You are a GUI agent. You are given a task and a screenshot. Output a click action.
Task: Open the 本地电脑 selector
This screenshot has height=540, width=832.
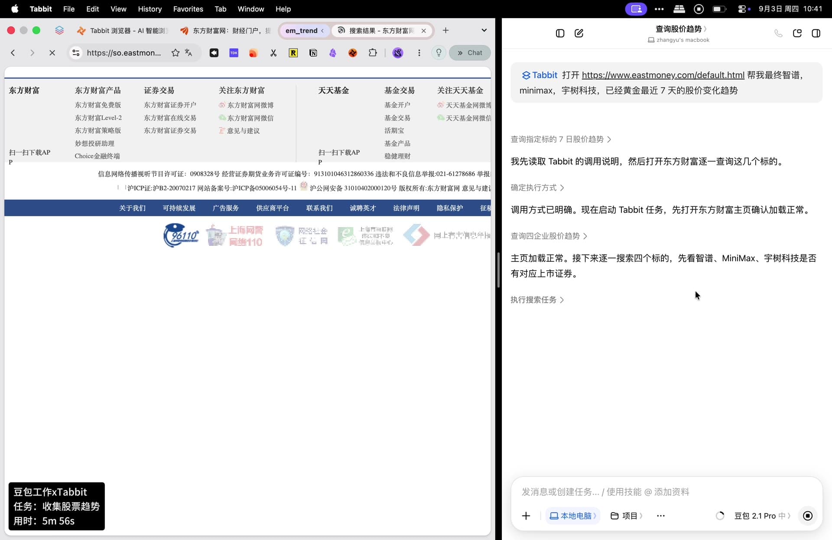pyautogui.click(x=572, y=516)
